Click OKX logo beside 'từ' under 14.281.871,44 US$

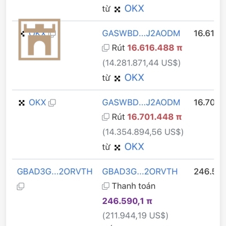[118, 79]
